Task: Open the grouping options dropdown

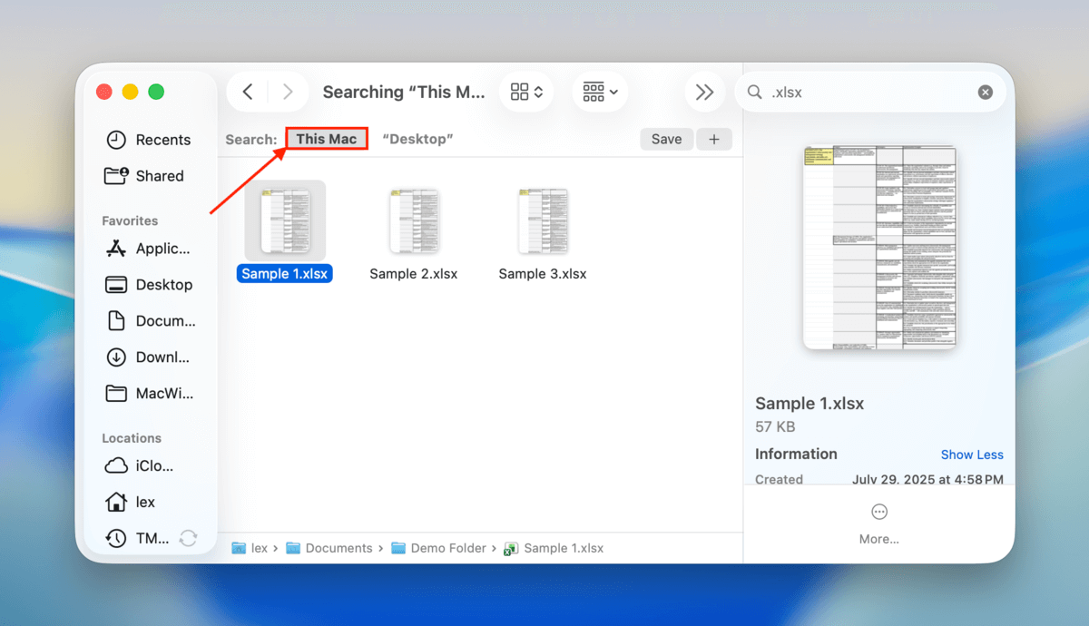Action: coord(599,92)
